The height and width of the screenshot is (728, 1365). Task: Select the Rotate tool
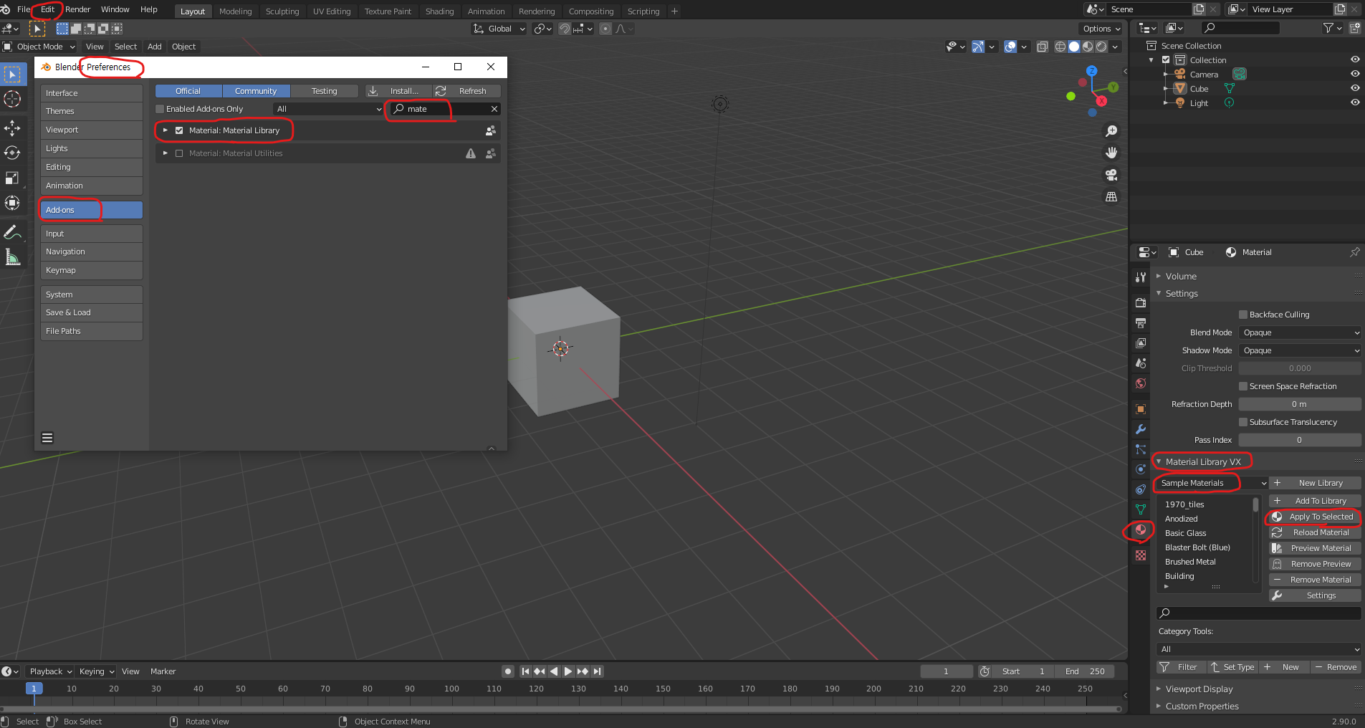pos(12,153)
